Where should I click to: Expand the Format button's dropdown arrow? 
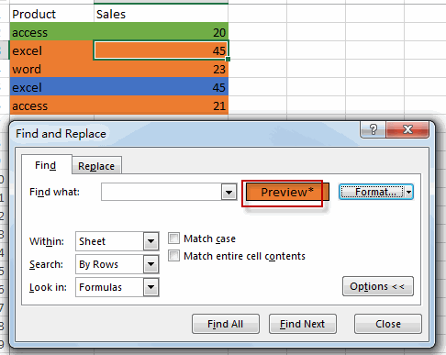409,193
